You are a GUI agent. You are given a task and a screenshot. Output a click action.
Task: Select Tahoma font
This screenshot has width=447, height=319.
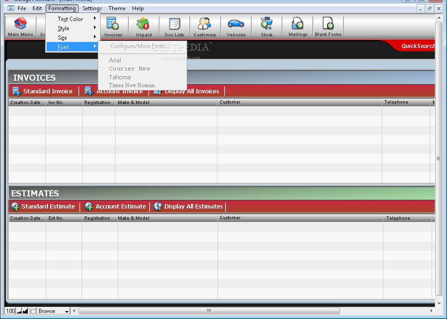(142, 77)
